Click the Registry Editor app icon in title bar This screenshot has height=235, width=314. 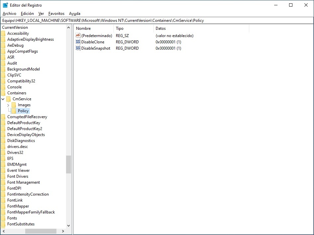5,5
